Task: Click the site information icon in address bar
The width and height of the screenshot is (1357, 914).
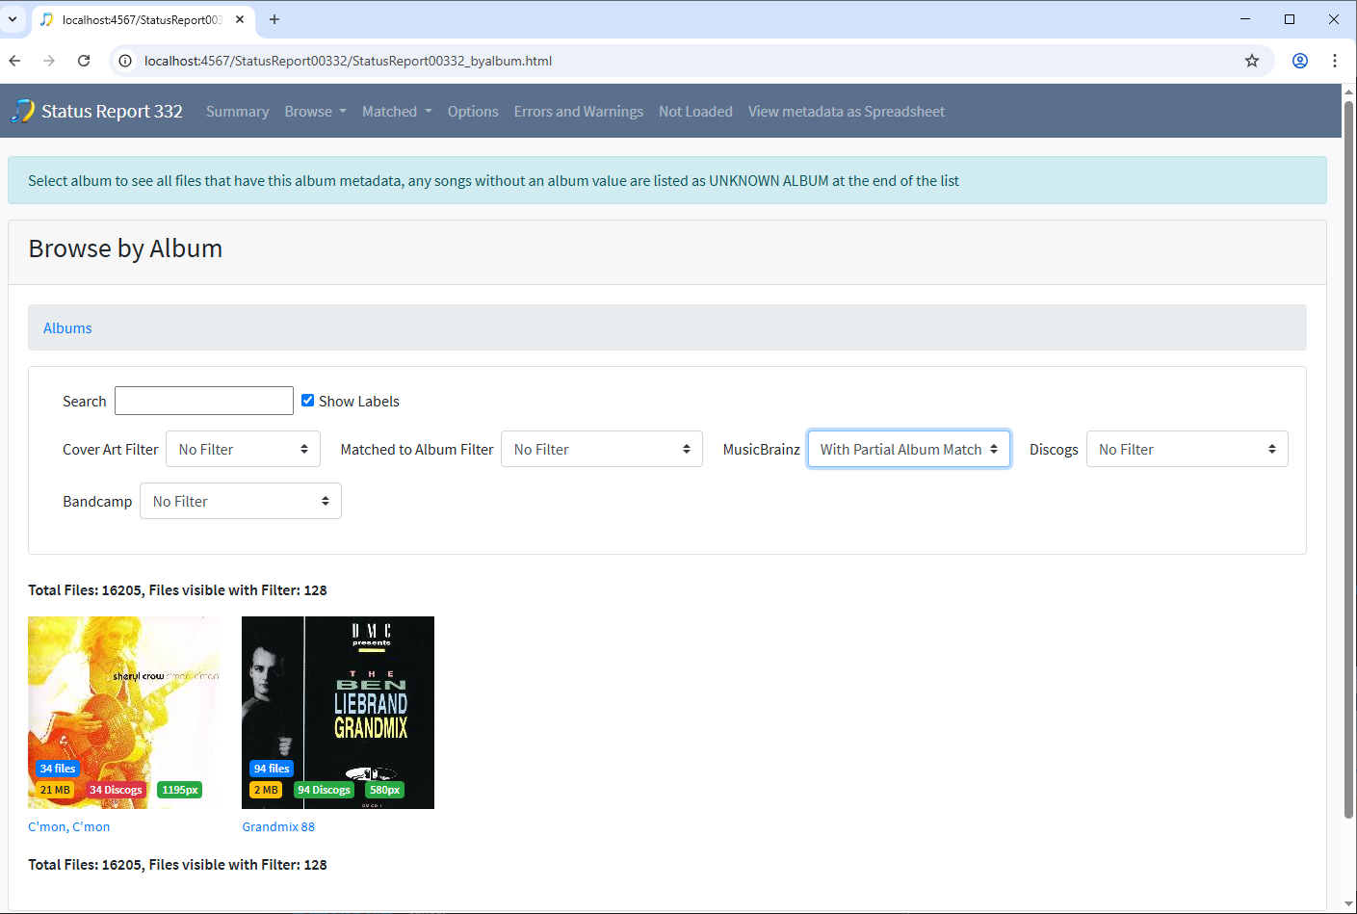Action: point(125,61)
